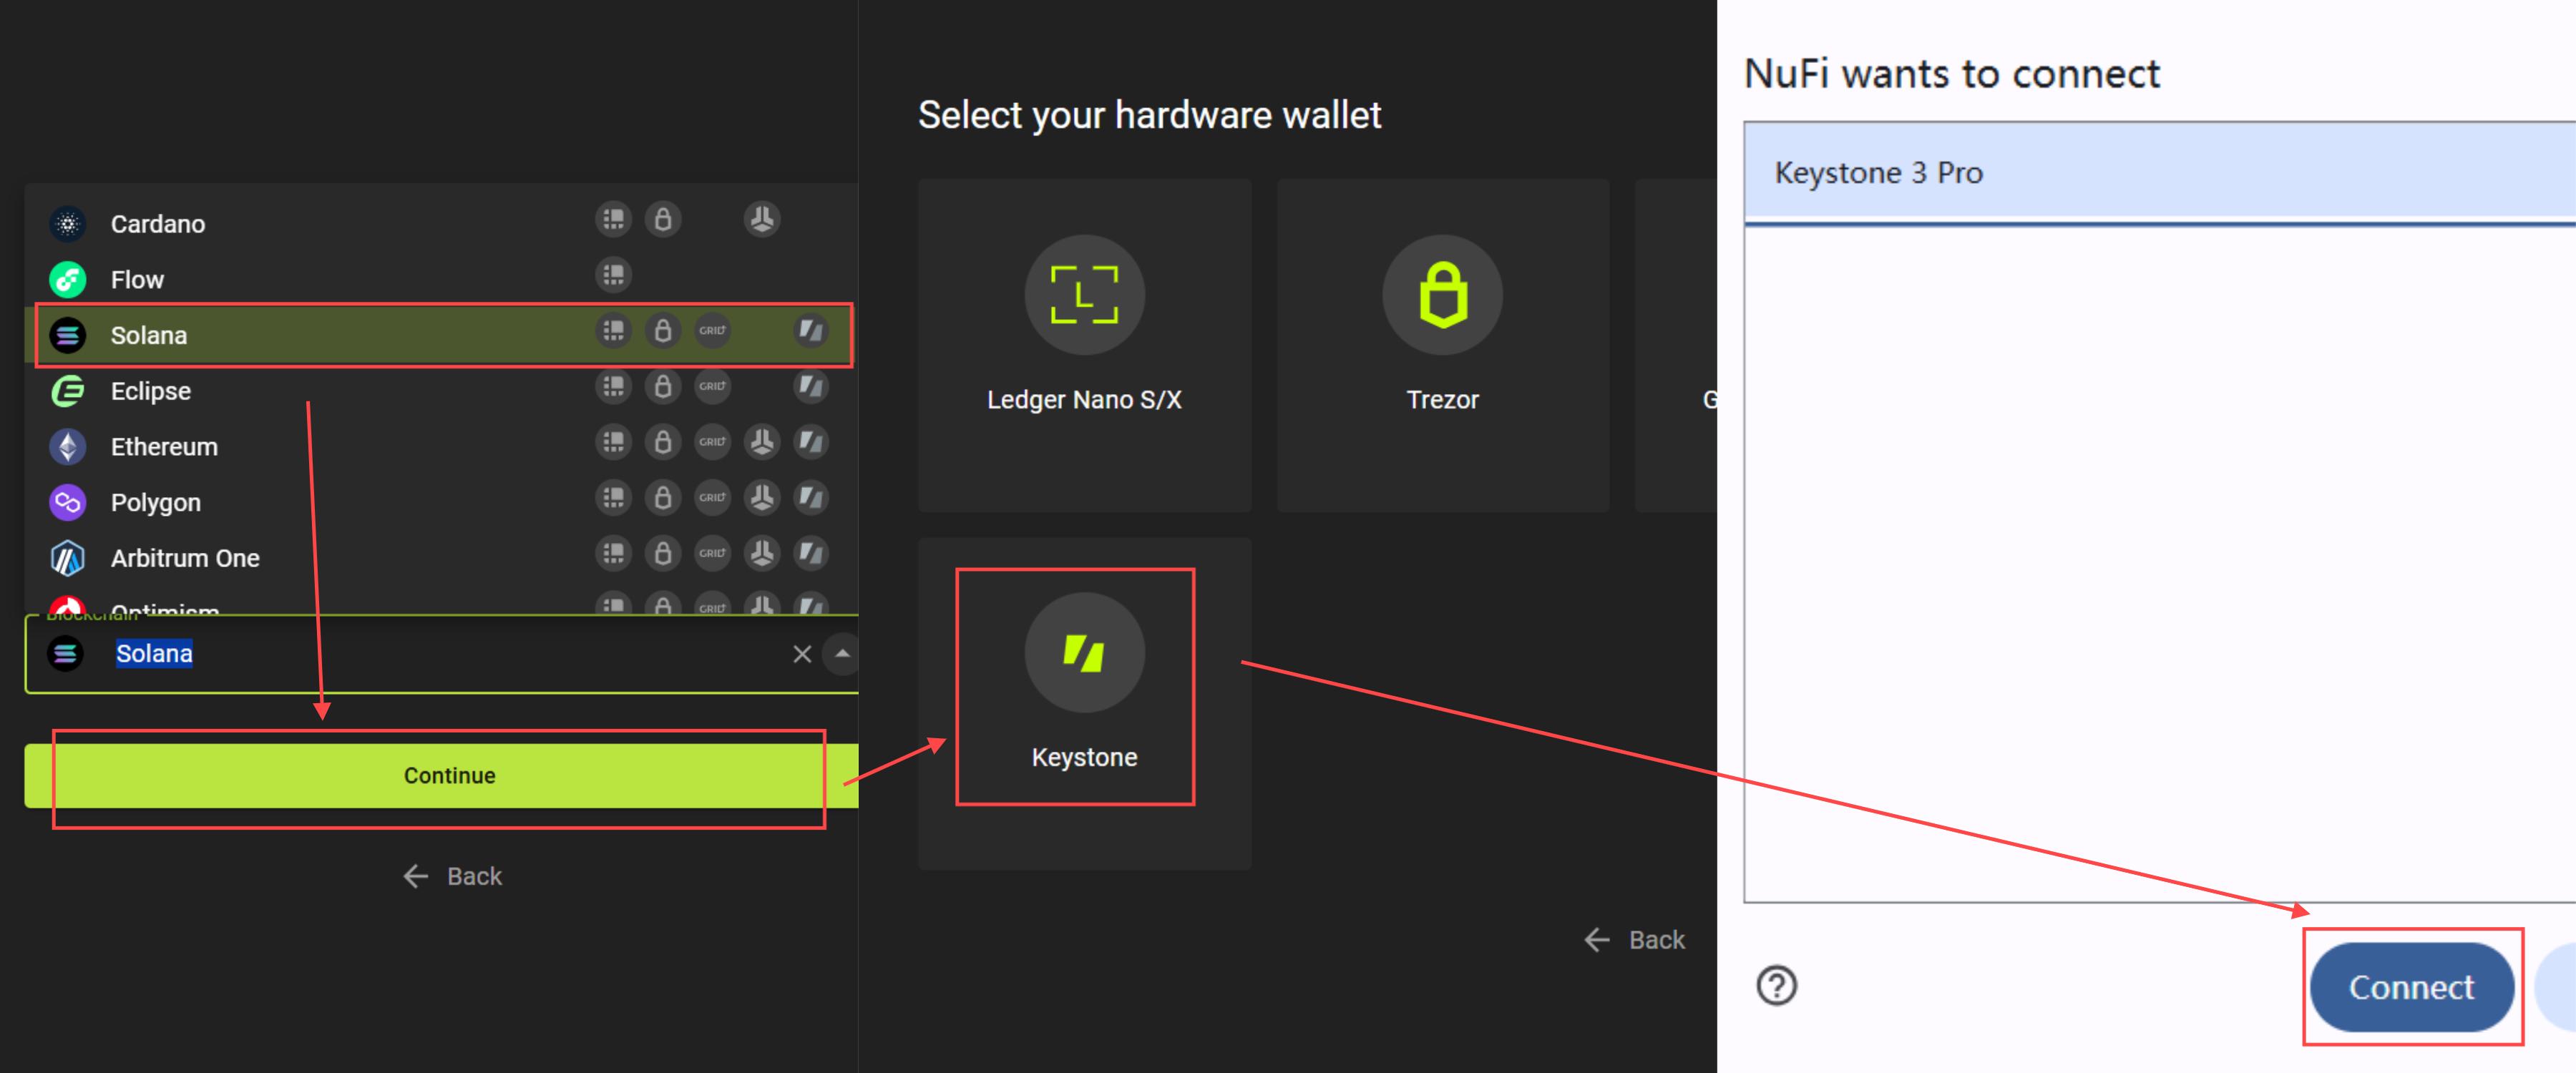
Task: Click the help question mark icon
Action: coord(1776,985)
